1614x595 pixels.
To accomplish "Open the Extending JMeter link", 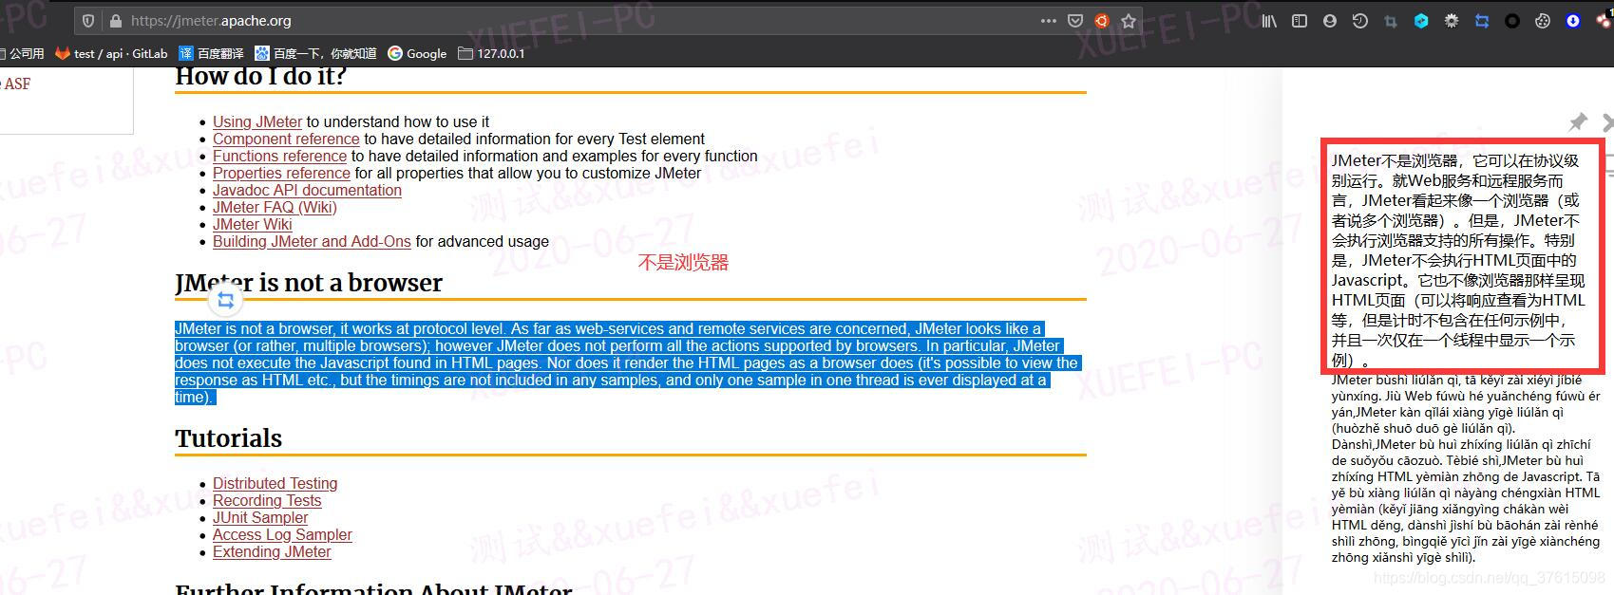I will click(x=272, y=551).
